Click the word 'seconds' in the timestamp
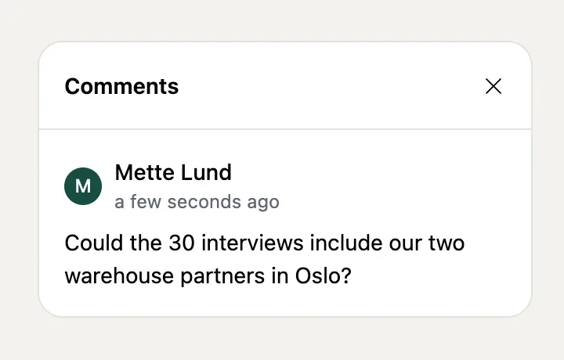The width and height of the screenshot is (564, 360). (204, 202)
